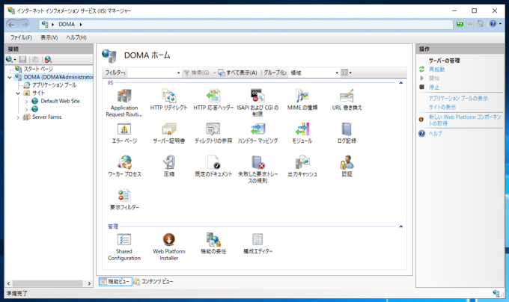
Task: Collapse the 管理 group section
Action: pyautogui.click(x=401, y=226)
